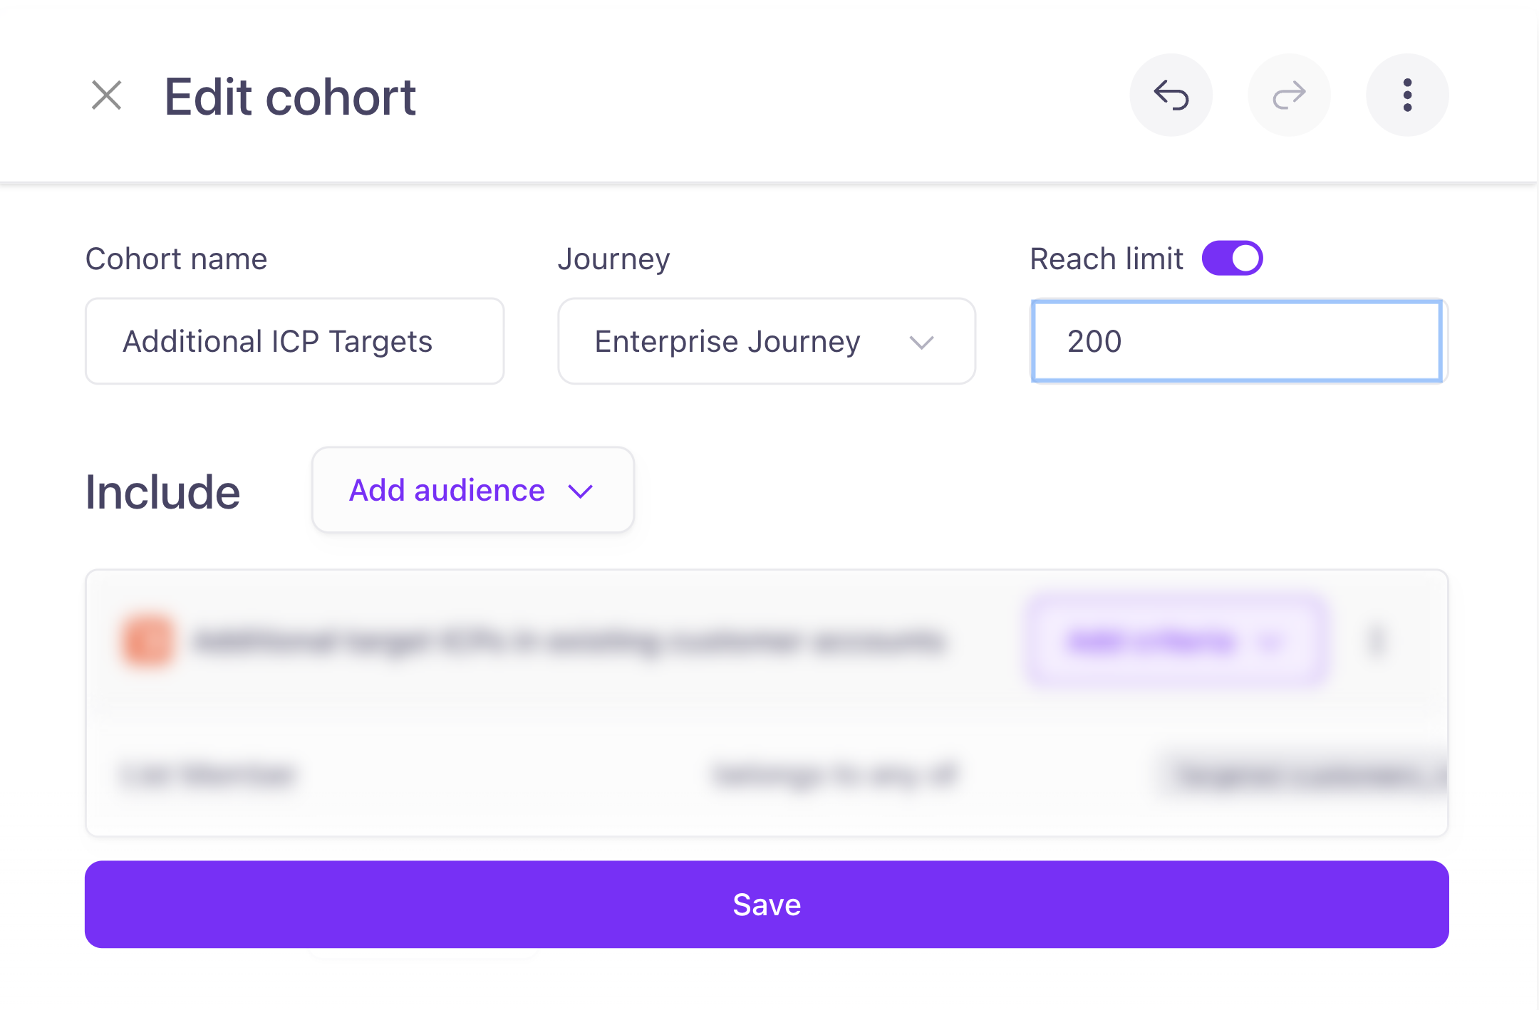Click the chevron arrow in the Journey field
This screenshot has height=1010, width=1539.
(921, 343)
